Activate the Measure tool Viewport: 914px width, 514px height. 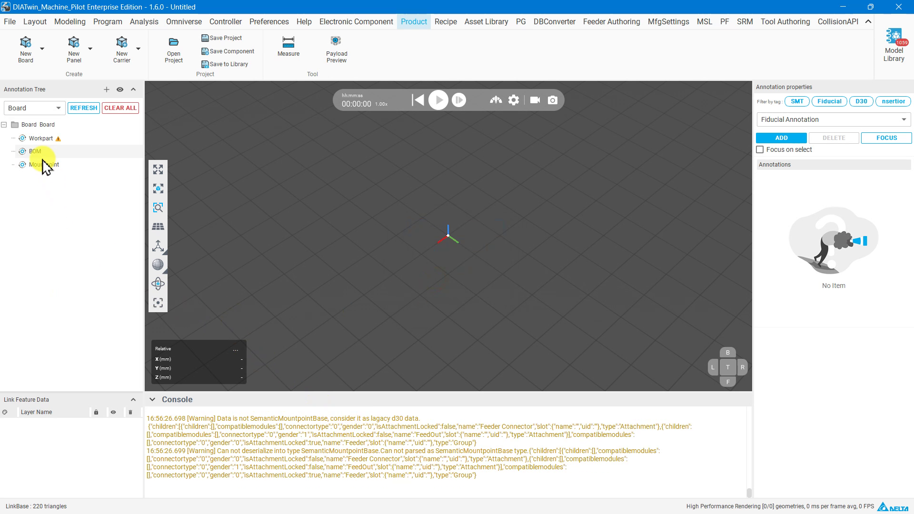coord(288,46)
